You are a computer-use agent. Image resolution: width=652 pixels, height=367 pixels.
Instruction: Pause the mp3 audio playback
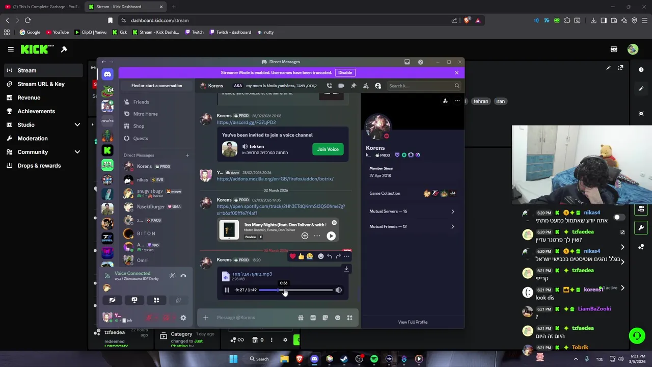click(x=227, y=290)
